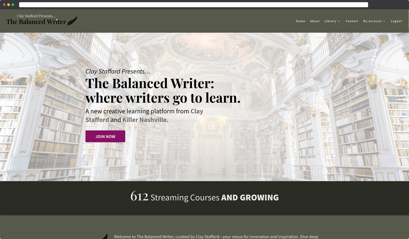Follow the Killer Nashville link
409x239 pixels.
point(145,120)
